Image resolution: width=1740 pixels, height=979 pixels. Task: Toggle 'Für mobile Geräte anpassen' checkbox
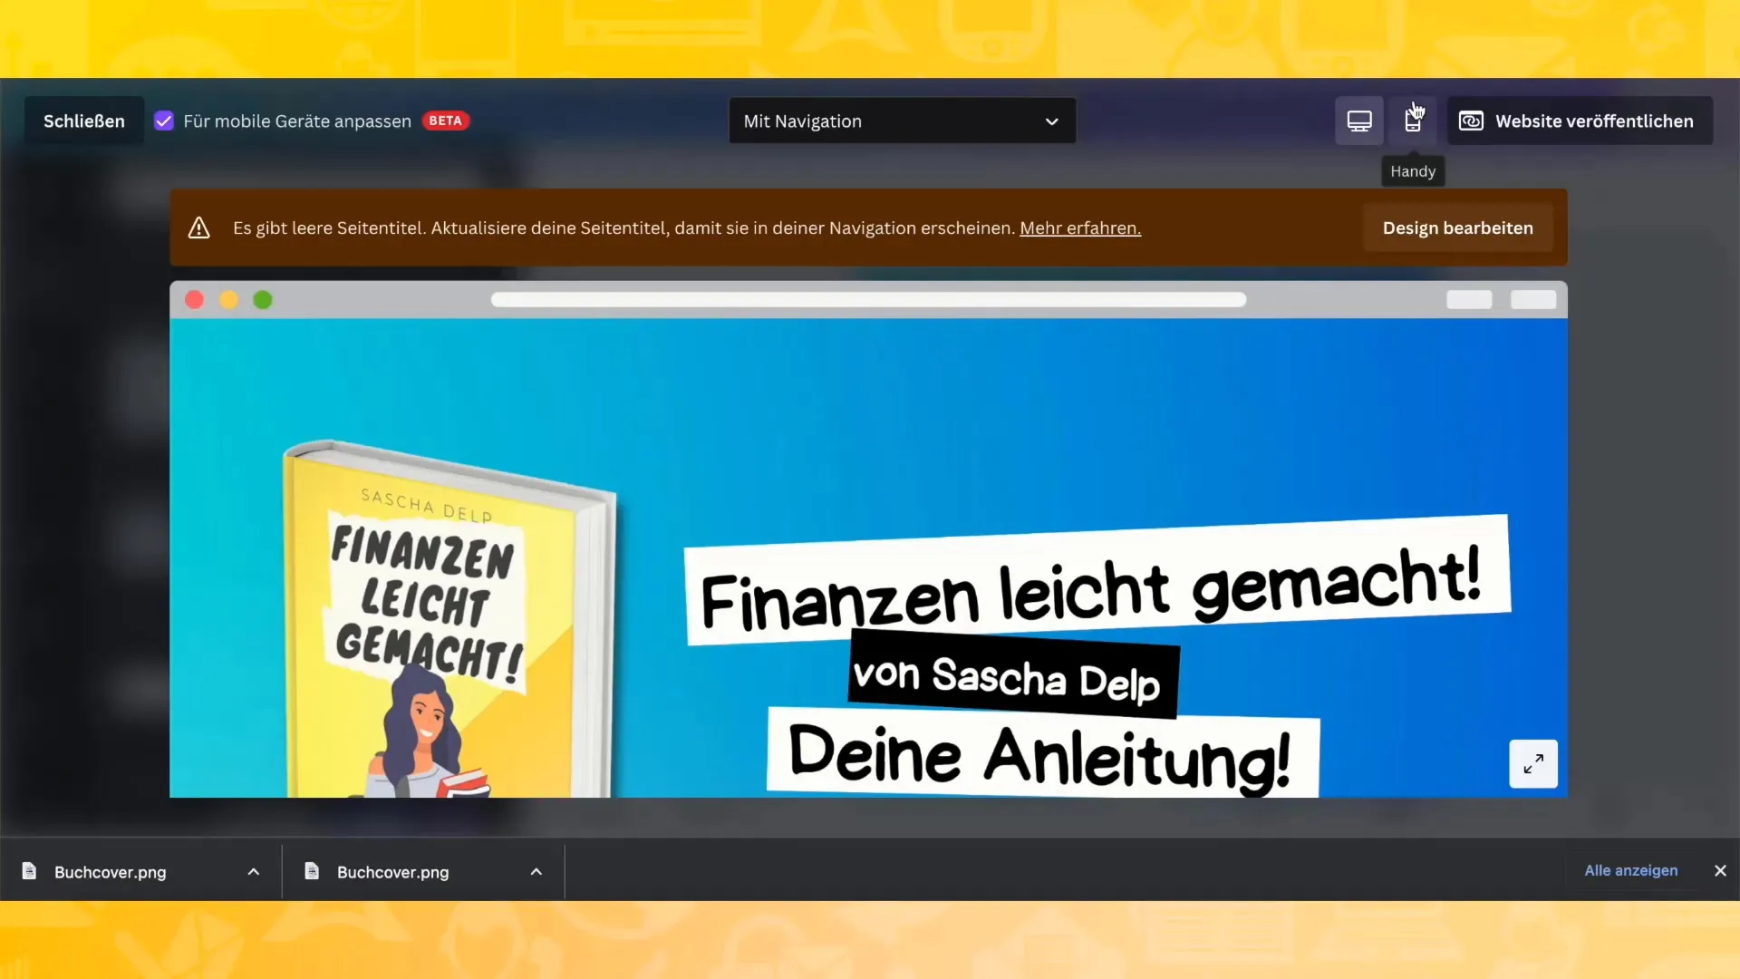(165, 121)
